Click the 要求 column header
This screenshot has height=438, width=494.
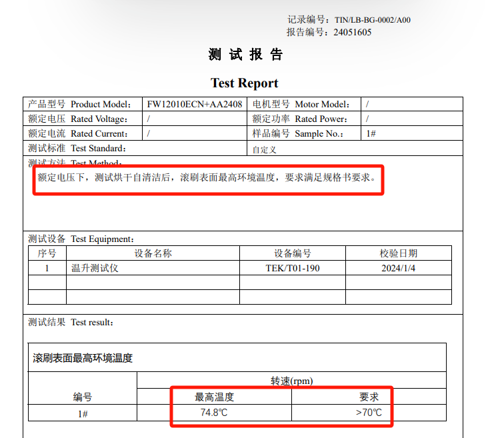pos(369,397)
